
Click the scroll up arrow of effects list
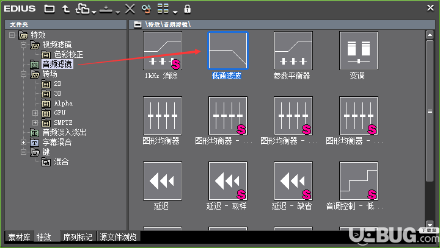[x=430, y=35]
